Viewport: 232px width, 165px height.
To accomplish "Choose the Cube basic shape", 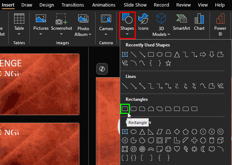I will [220, 140].
